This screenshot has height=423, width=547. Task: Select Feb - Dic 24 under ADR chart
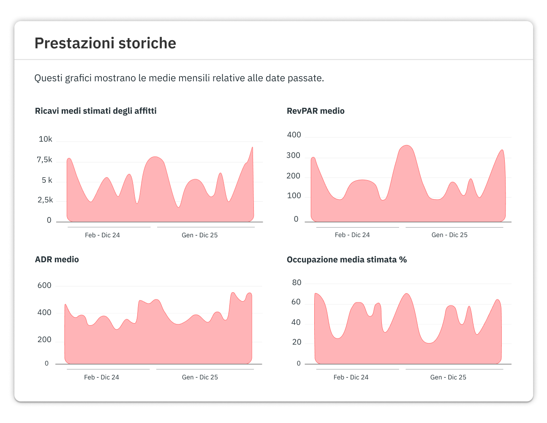(x=101, y=377)
